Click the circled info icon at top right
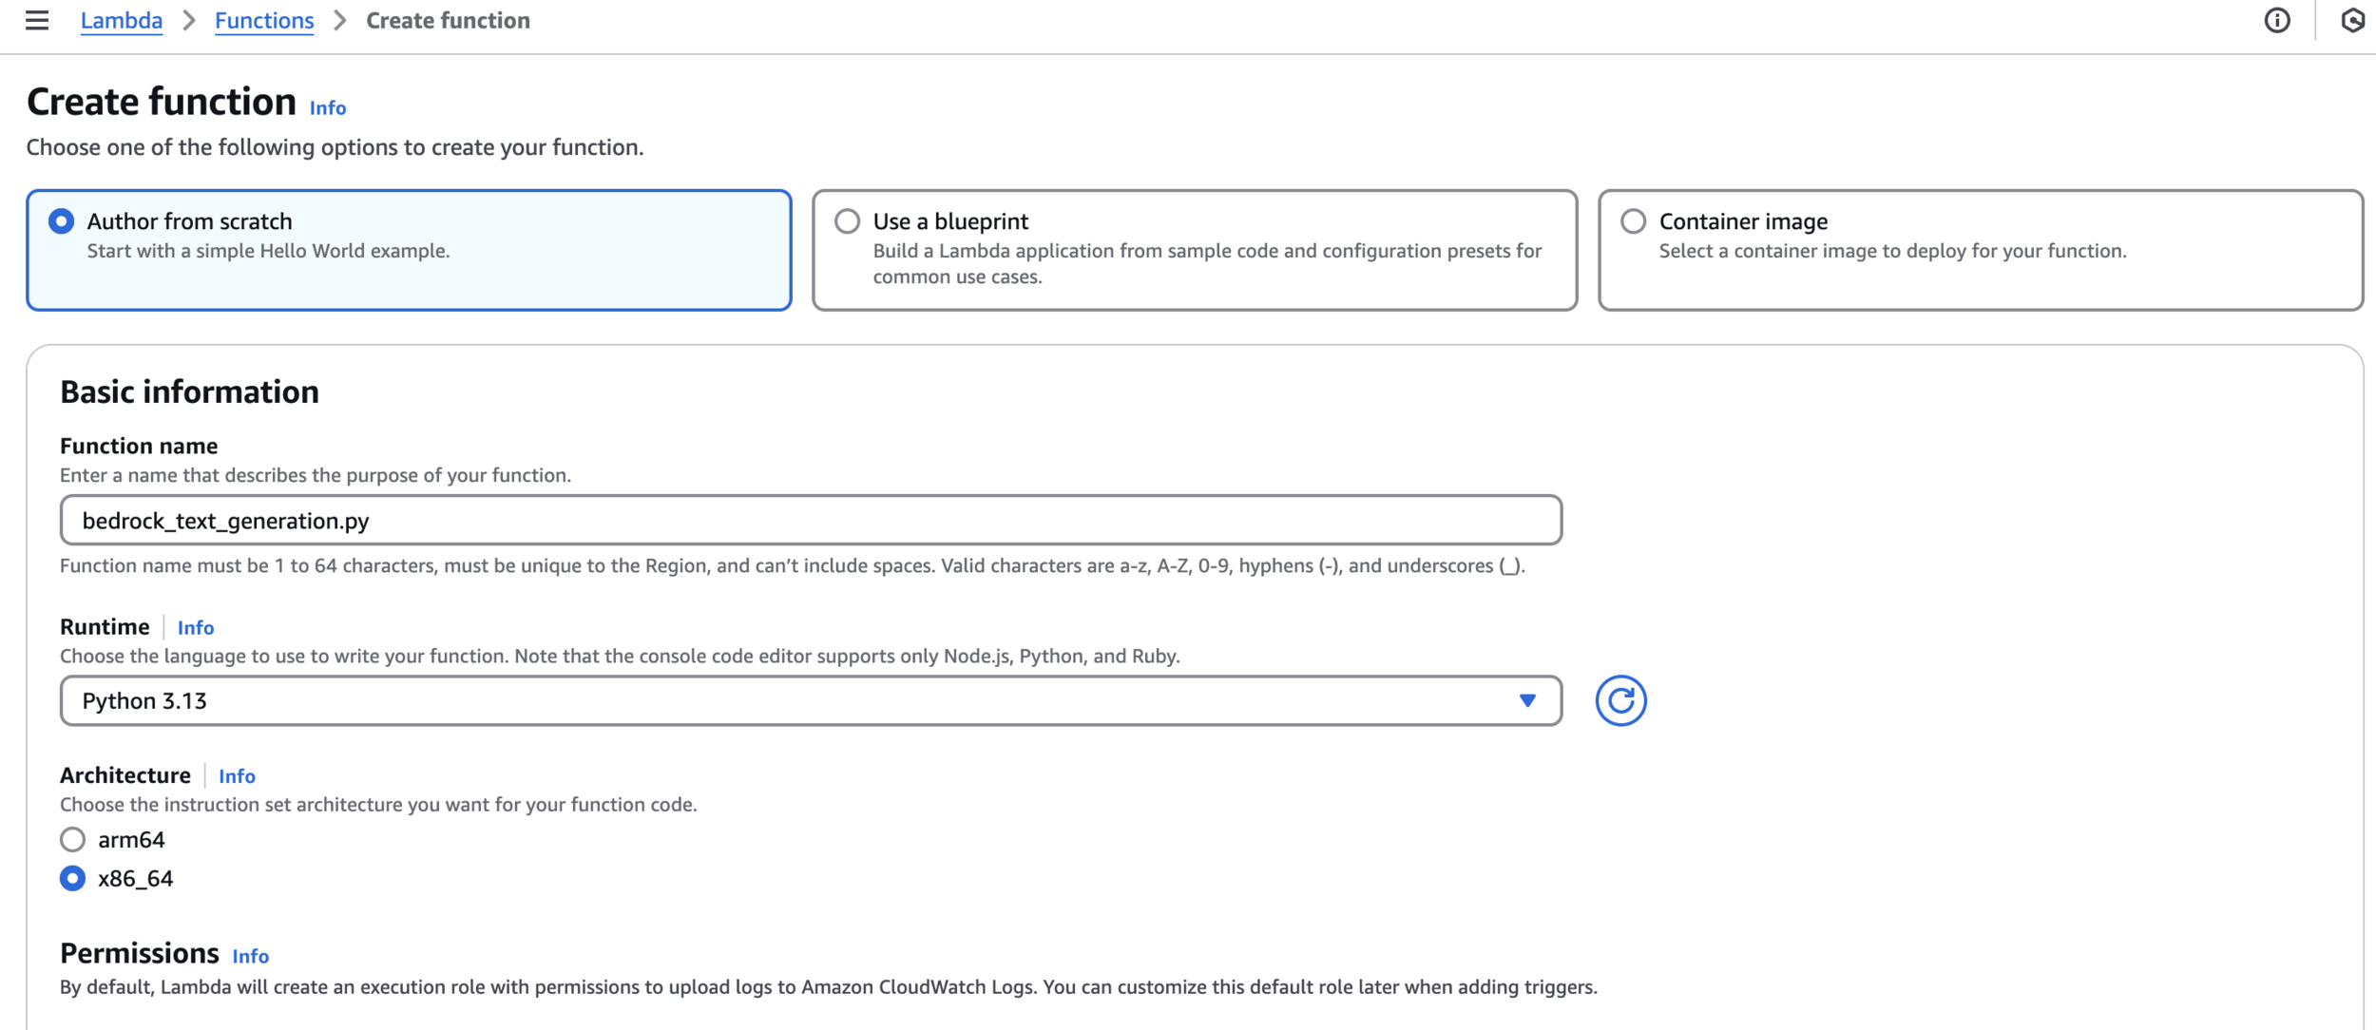This screenshot has width=2376, height=1030. (x=2277, y=20)
